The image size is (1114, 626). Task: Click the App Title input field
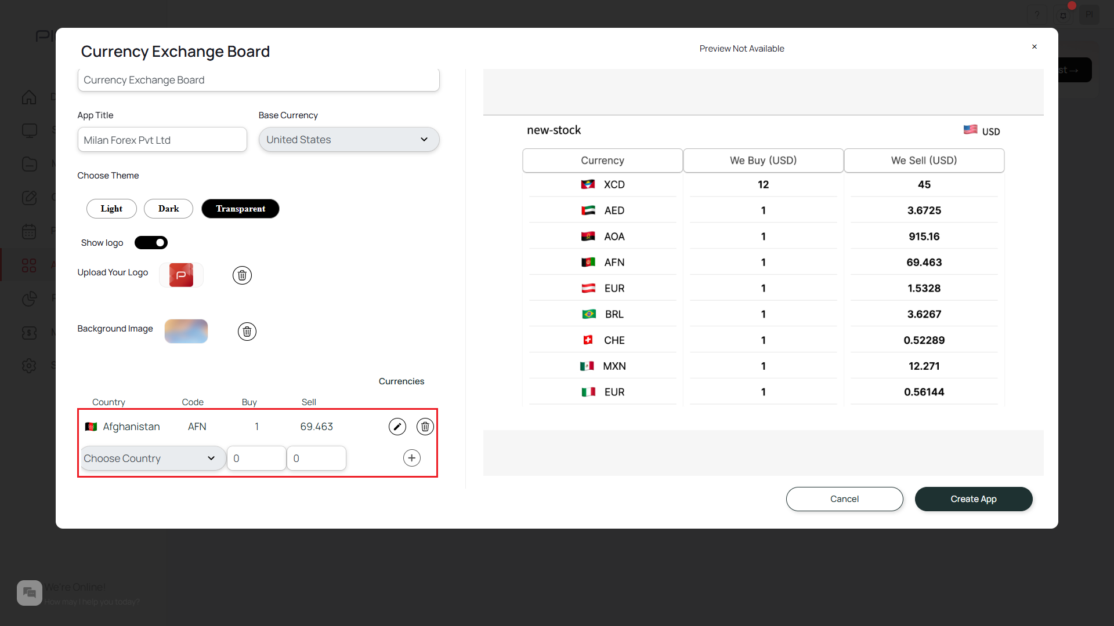162,140
